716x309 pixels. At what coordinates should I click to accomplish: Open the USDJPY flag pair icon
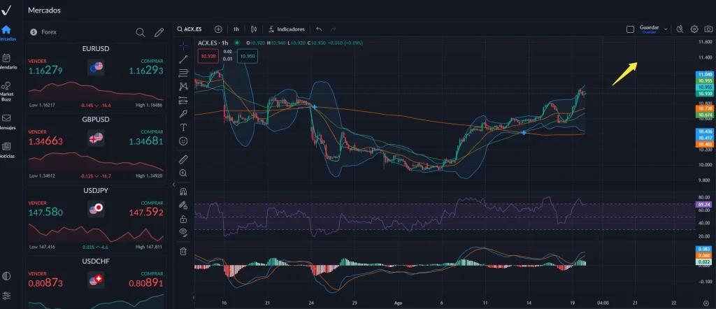coord(96,208)
